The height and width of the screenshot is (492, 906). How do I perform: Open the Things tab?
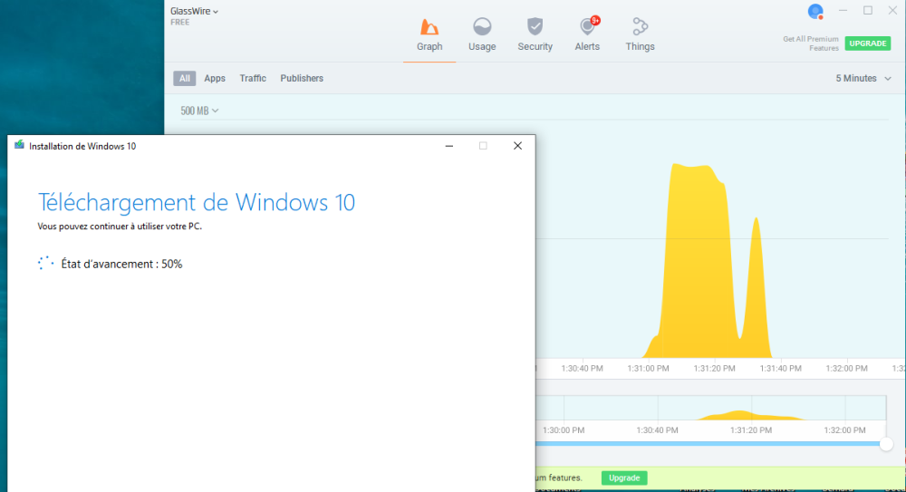coord(640,36)
